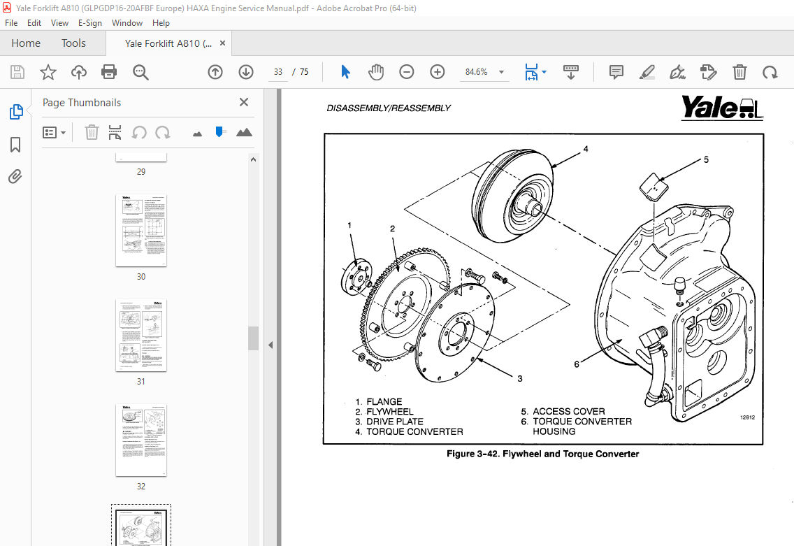Print the document

(109, 72)
